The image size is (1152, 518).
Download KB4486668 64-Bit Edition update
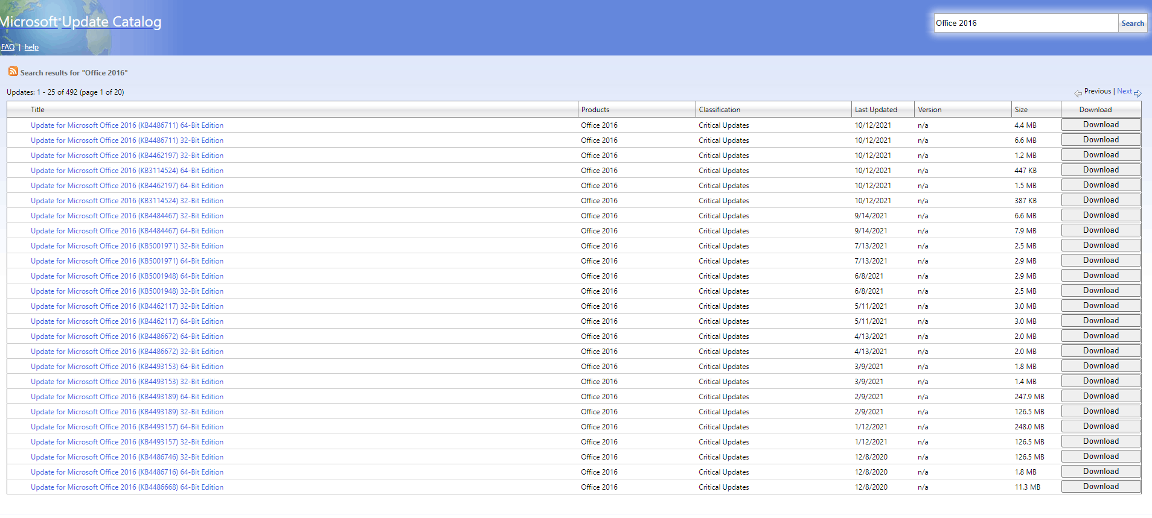click(x=1101, y=487)
